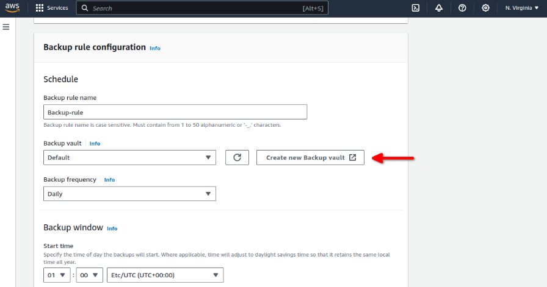
Task: Click the search magnifier icon
Action: coord(85,8)
